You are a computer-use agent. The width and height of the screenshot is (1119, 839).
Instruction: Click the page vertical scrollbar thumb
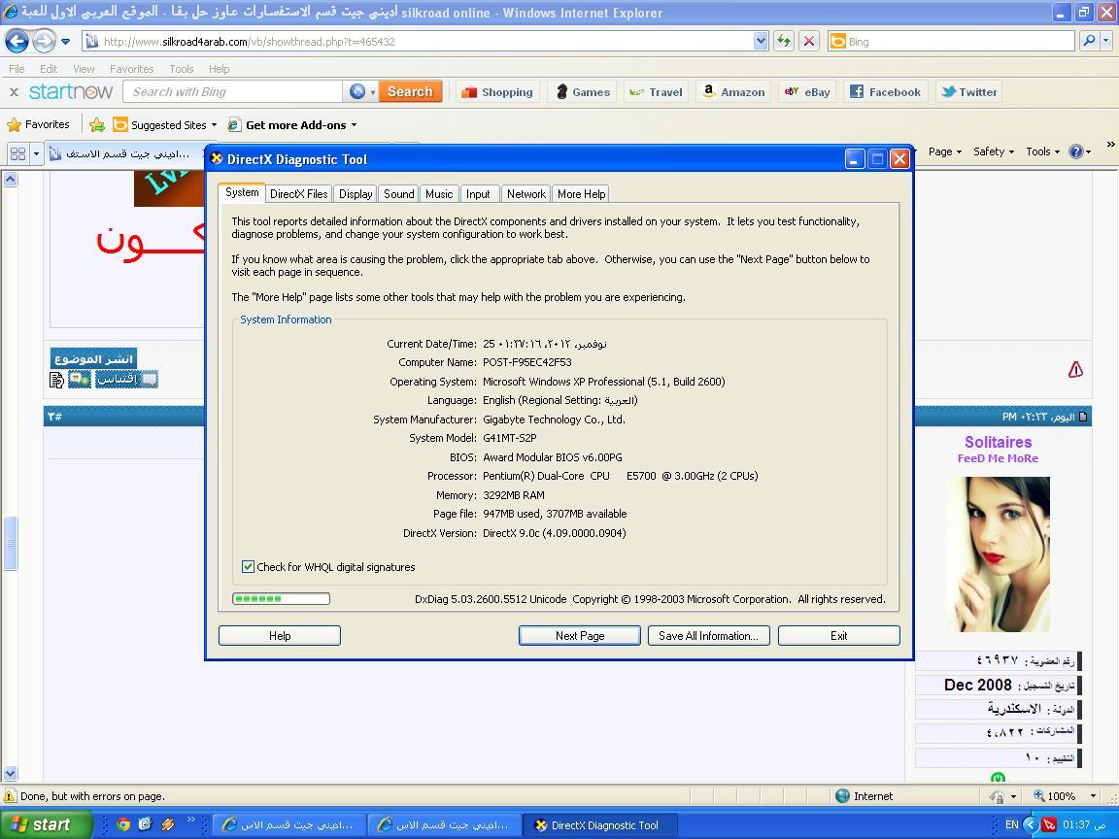10,543
